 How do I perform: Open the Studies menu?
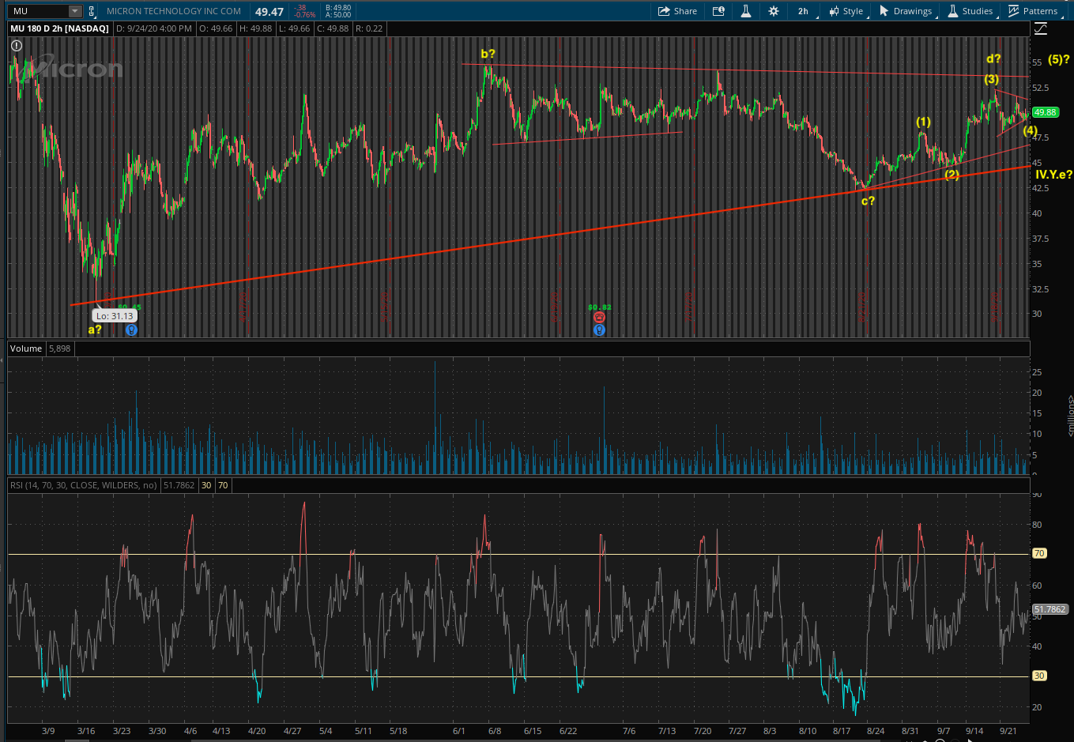[x=970, y=11]
